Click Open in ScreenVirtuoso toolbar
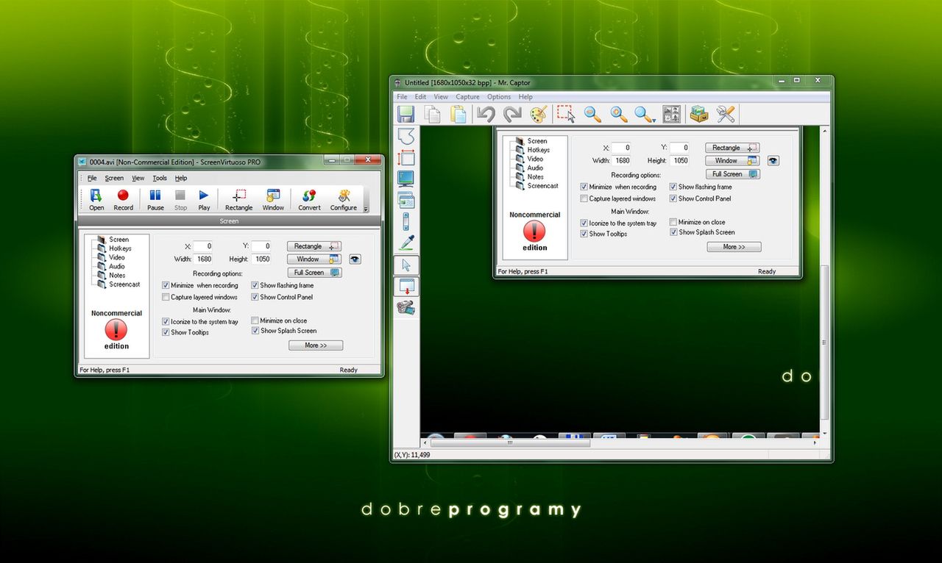942x563 pixels. pyautogui.click(x=96, y=199)
